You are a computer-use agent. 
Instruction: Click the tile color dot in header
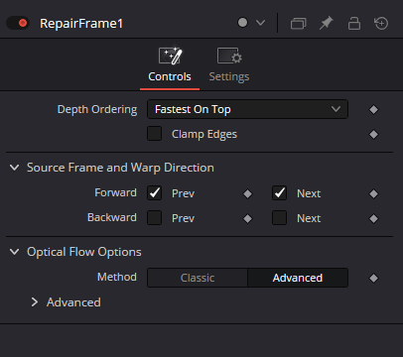click(242, 23)
